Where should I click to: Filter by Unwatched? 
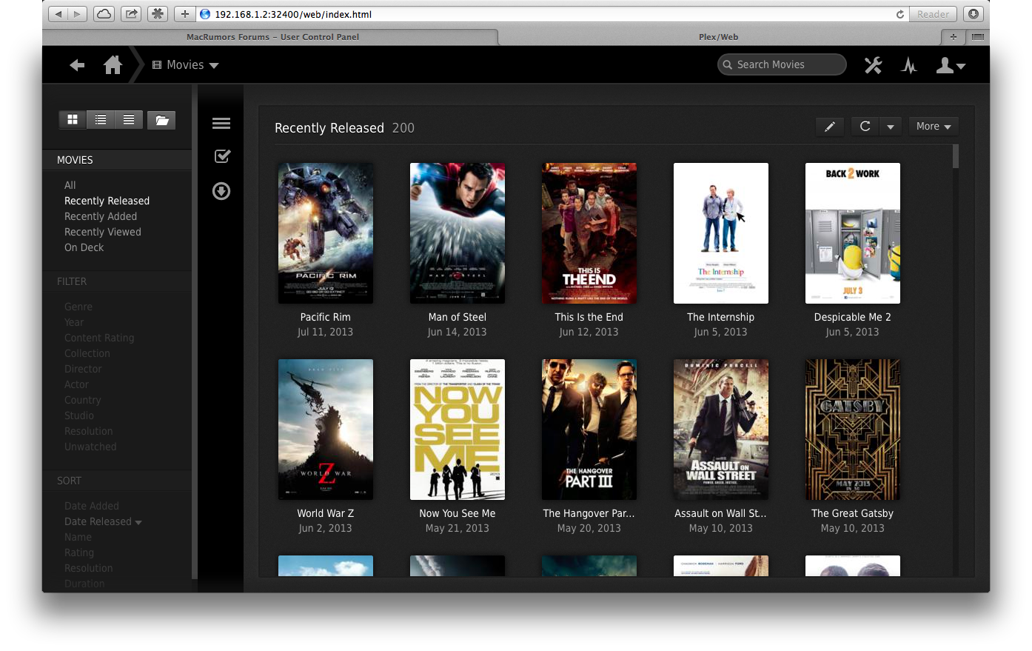[x=90, y=447]
